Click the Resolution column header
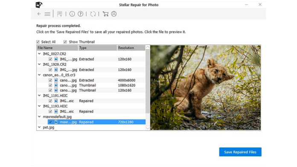This screenshot has height=167, width=297. point(131,48)
